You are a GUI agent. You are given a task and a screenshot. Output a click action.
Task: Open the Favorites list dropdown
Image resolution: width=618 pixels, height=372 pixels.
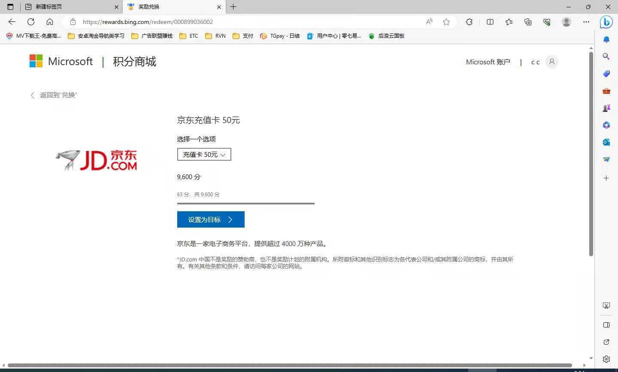(509, 22)
